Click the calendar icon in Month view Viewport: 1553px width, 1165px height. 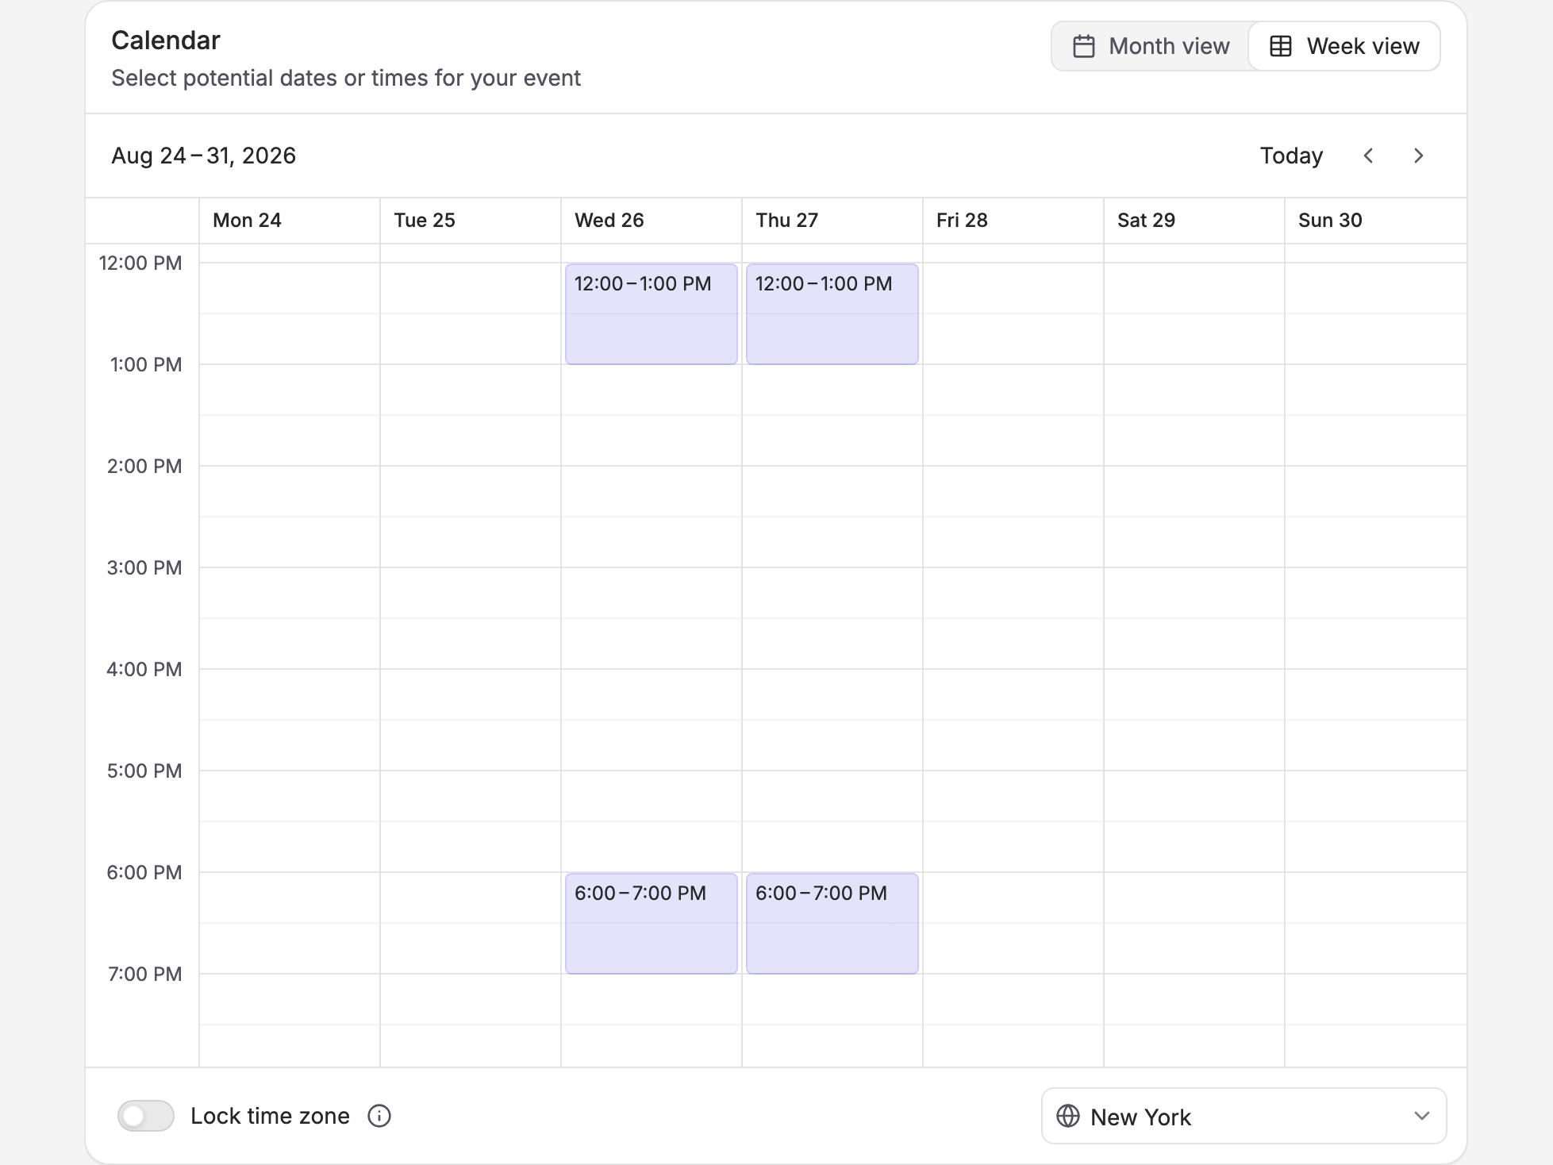1084,46
